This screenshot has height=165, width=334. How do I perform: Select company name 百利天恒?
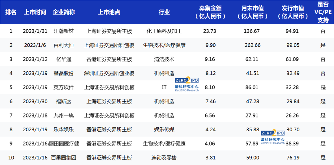click(x=64, y=45)
